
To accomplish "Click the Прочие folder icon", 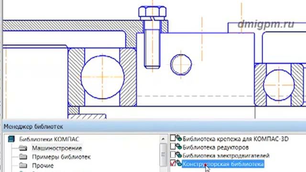I will point(23,165).
